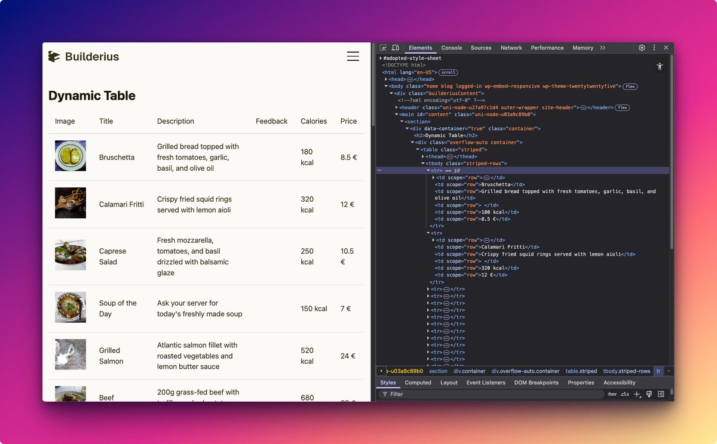This screenshot has width=717, height=444.
Task: Click the flex badge on body tag
Action: coord(630,86)
